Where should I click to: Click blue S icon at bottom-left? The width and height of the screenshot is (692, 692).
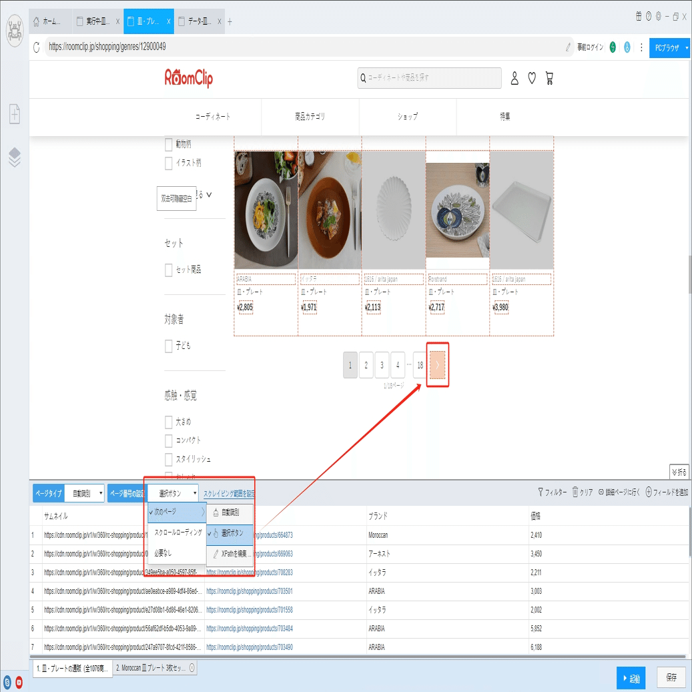[7, 682]
